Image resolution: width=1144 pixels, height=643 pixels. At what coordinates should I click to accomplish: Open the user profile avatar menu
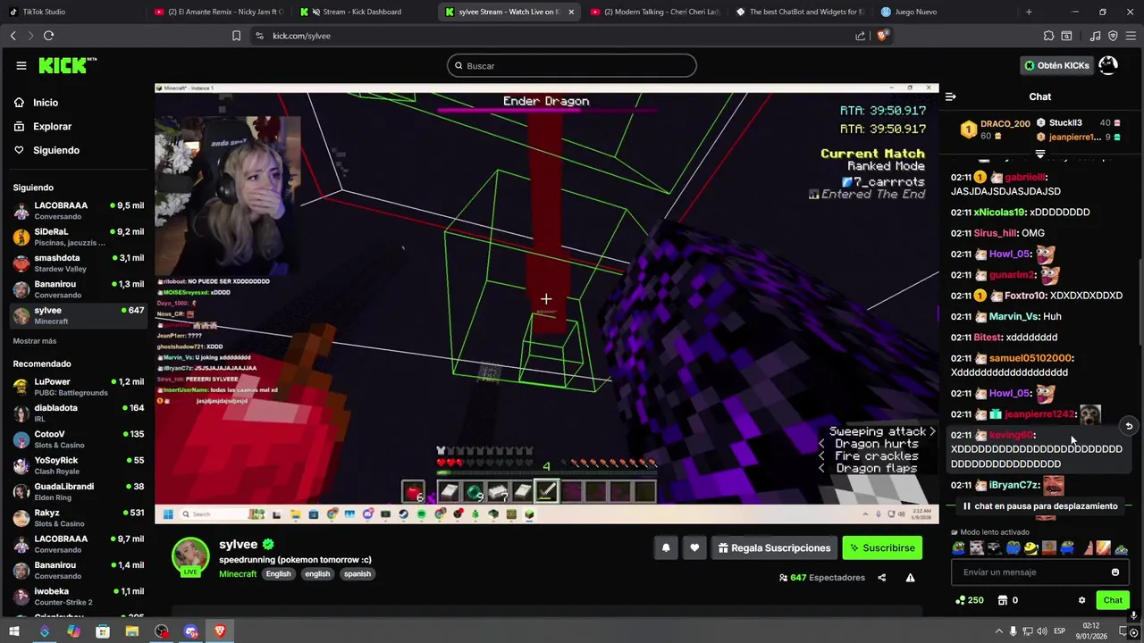[1108, 65]
